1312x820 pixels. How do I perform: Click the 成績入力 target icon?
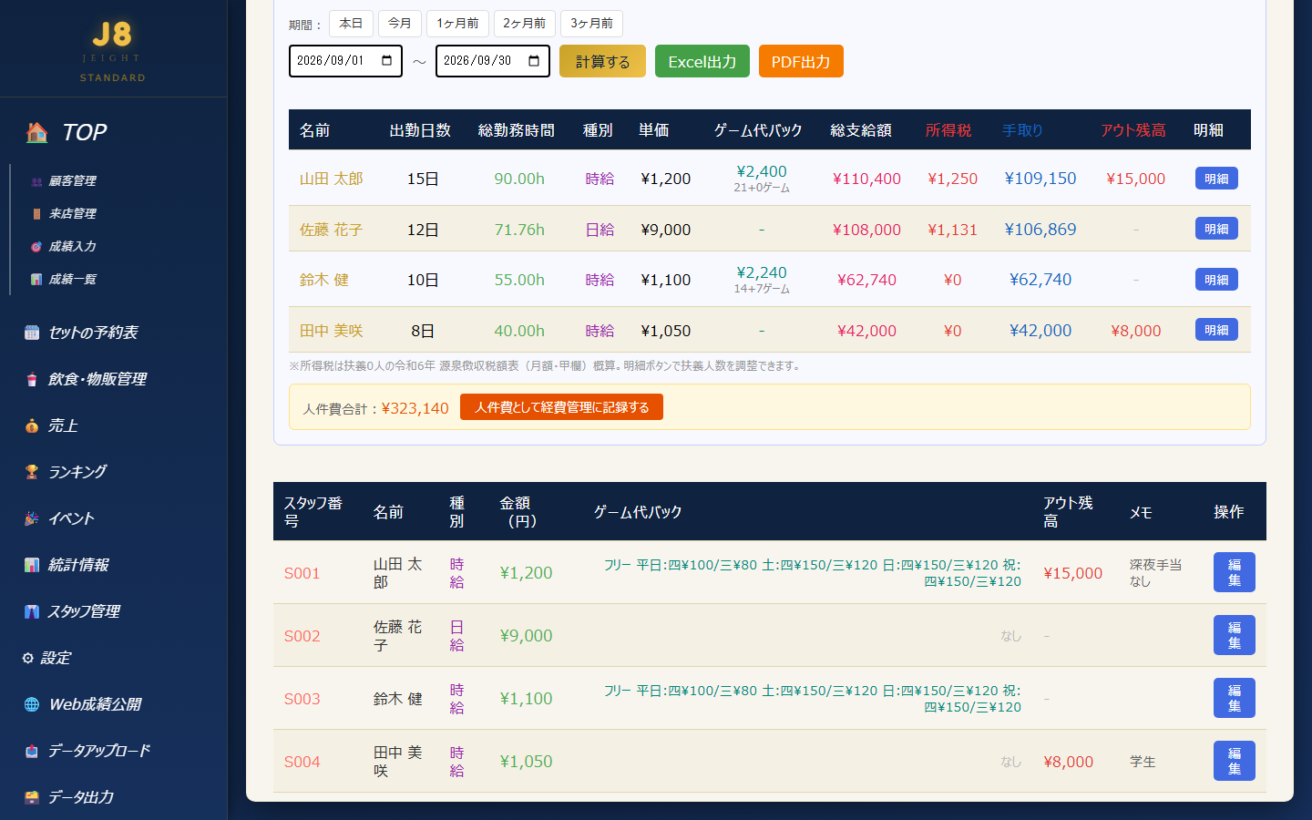click(36, 247)
